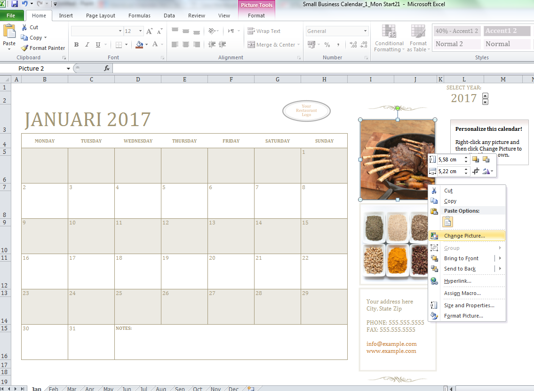Switch to the Page Layout ribbon tab
The image size is (534, 391).
[x=100, y=15]
